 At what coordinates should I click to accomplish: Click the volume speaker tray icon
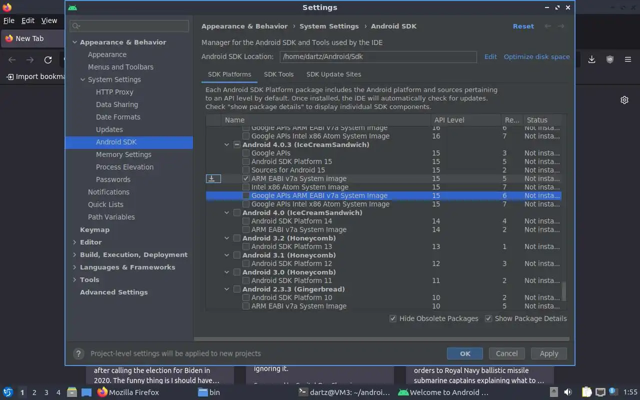click(568, 392)
